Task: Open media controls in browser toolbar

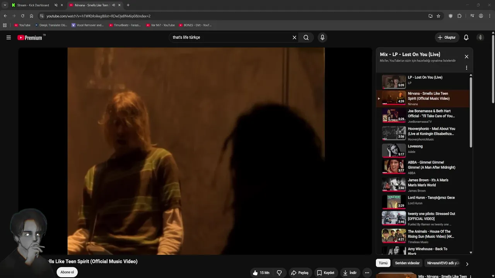Action: pos(472,16)
